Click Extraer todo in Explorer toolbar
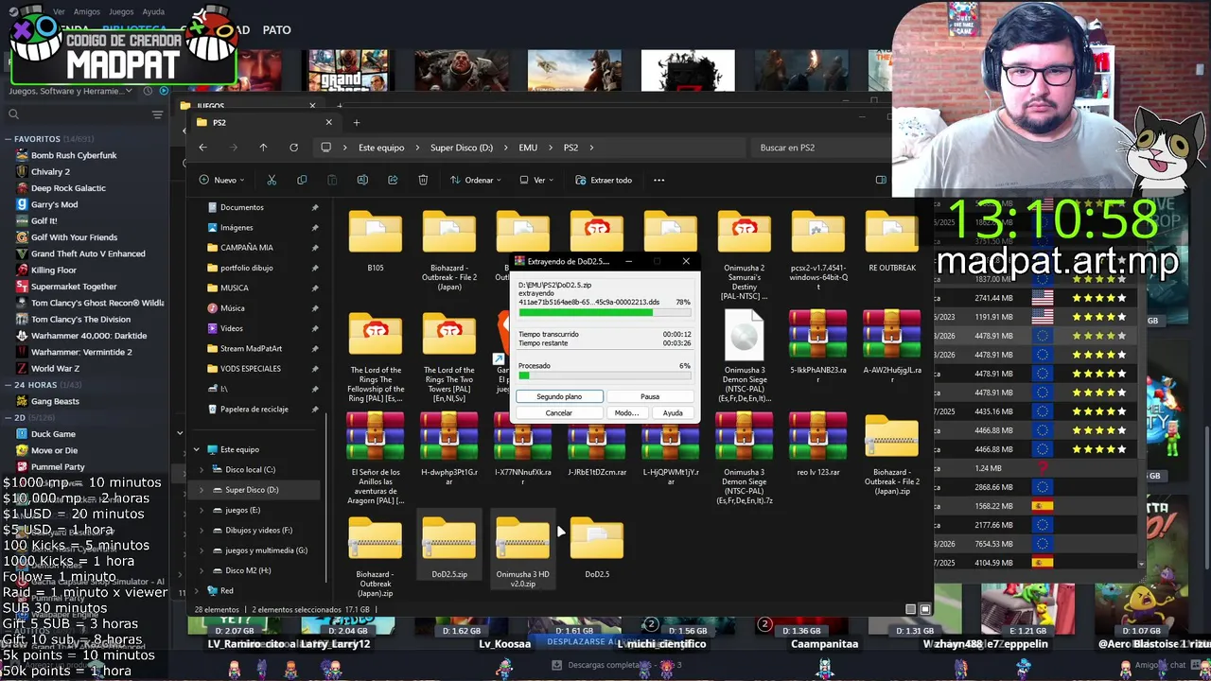Image resolution: width=1211 pixels, height=681 pixels. 603,180
